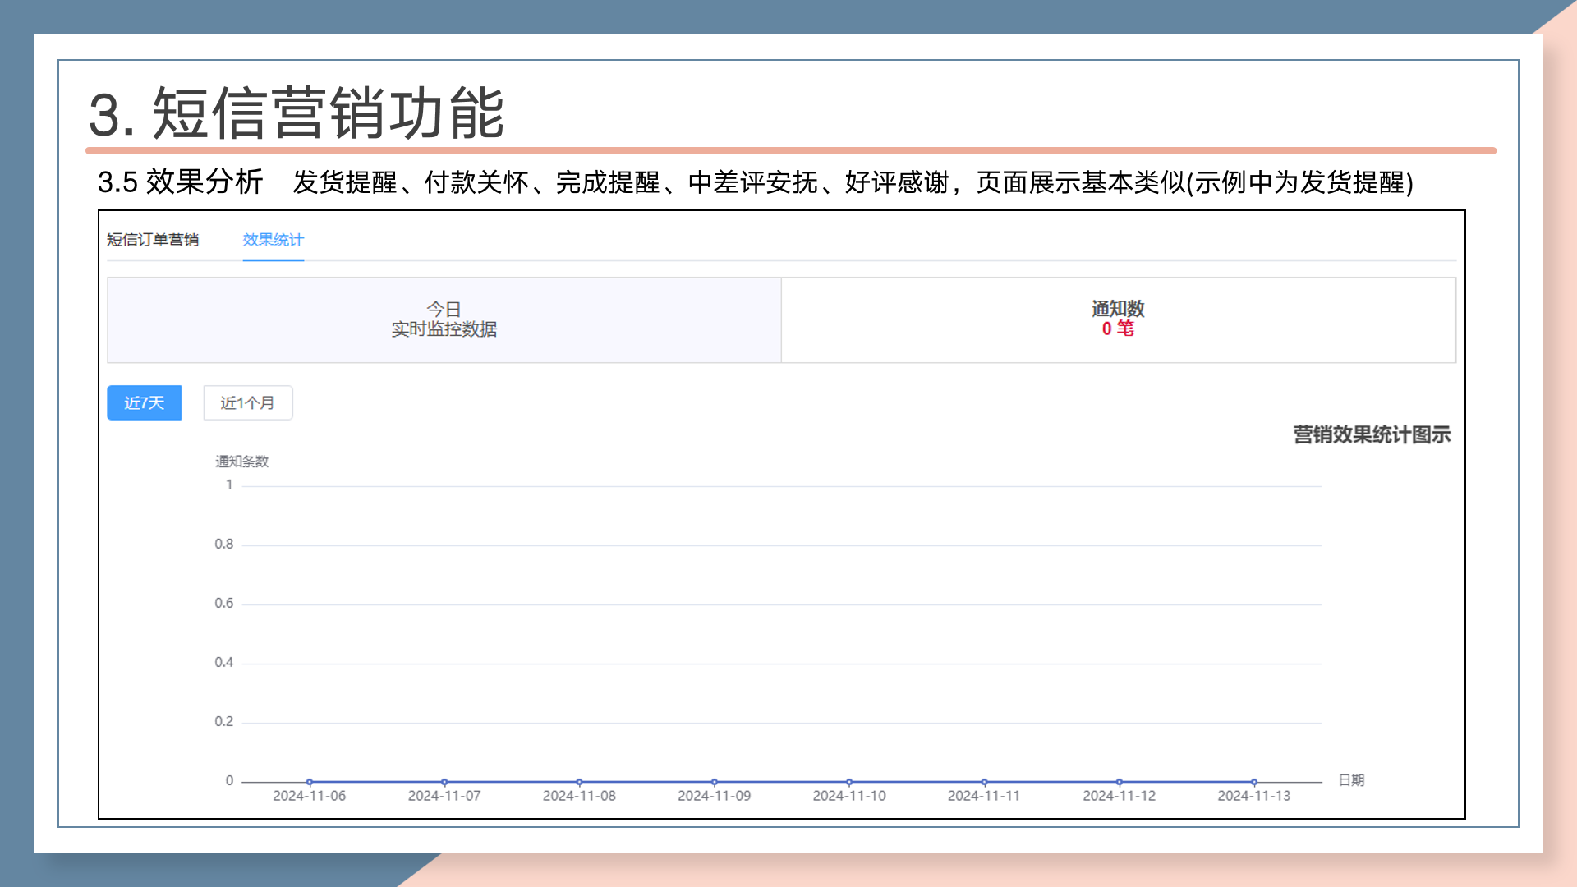Click the 2024-11-12 data point marker
The image size is (1577, 887).
(1119, 782)
